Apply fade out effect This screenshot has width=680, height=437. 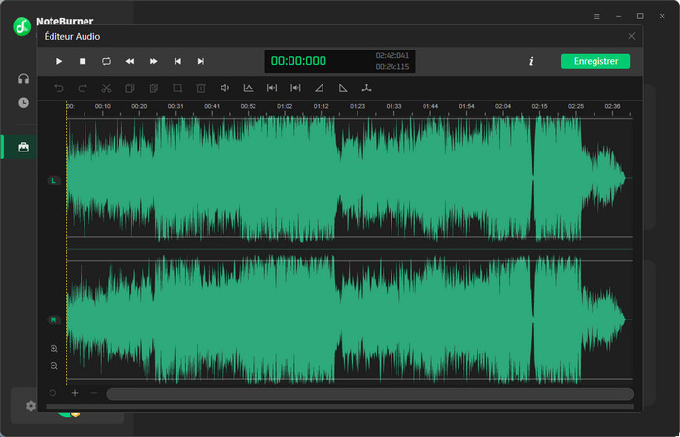[343, 88]
